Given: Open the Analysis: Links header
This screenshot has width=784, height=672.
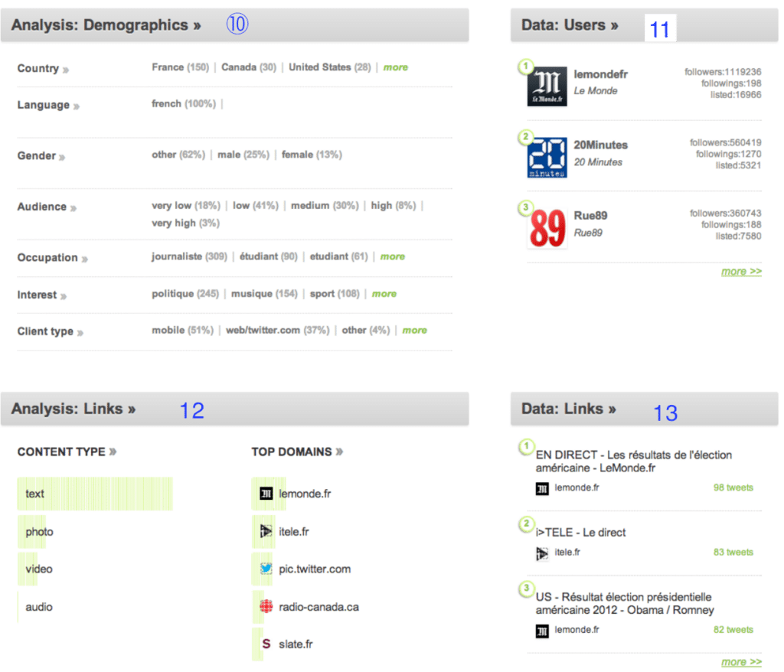Looking at the screenshot, I should pos(73,409).
